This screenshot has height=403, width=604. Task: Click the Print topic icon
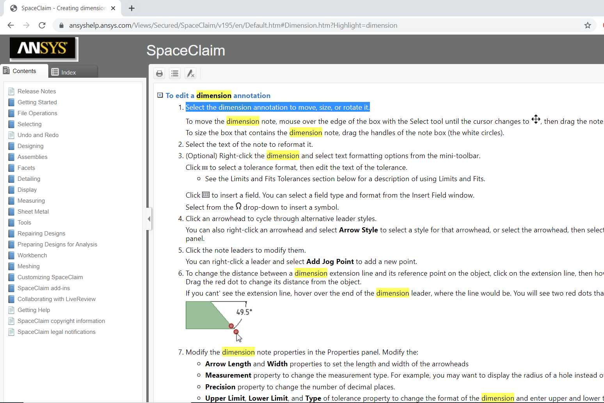coord(159,73)
